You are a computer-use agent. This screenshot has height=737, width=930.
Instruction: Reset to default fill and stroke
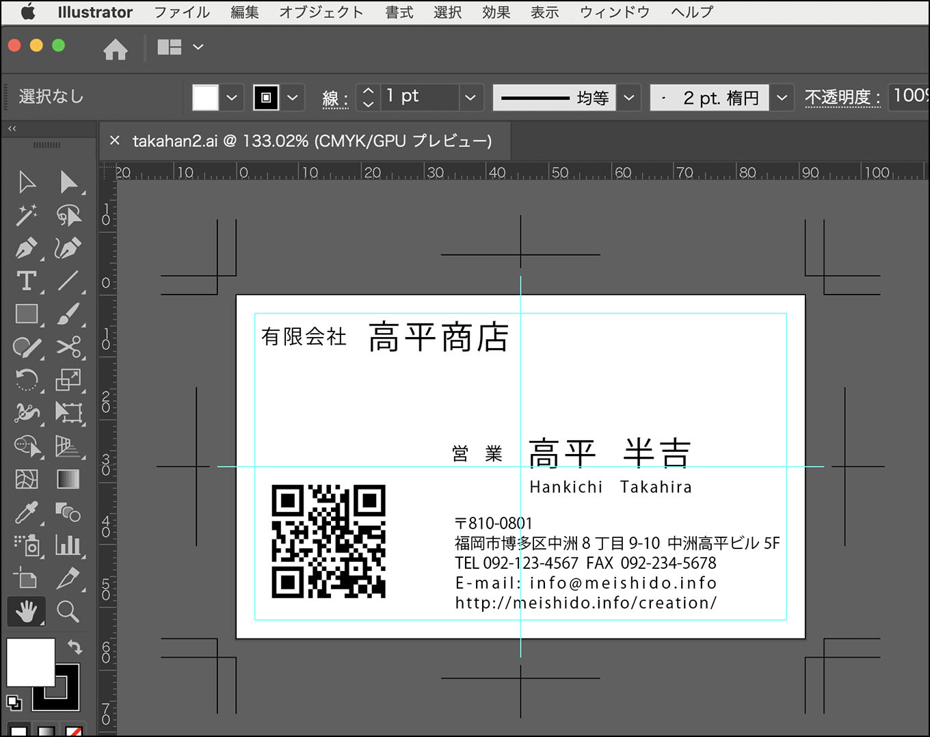[x=14, y=702]
